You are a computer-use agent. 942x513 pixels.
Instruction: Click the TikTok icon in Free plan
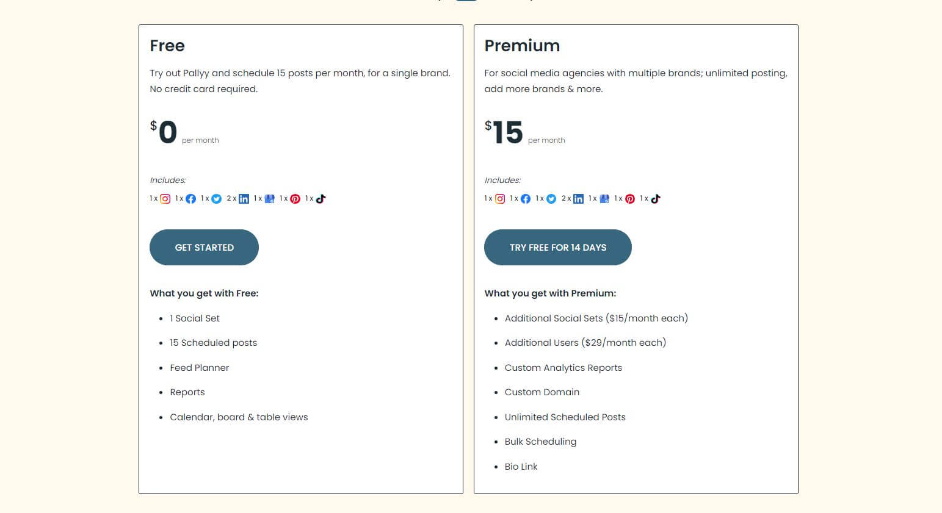coord(321,199)
